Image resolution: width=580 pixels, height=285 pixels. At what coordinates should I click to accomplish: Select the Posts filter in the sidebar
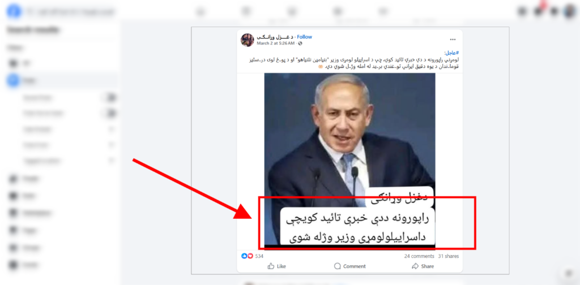pos(62,80)
